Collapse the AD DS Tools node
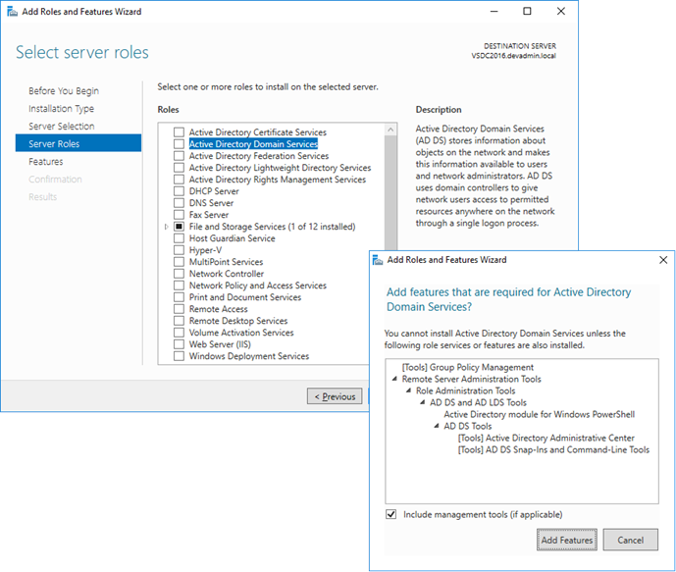The width and height of the screenshot is (676, 572). coord(437,426)
